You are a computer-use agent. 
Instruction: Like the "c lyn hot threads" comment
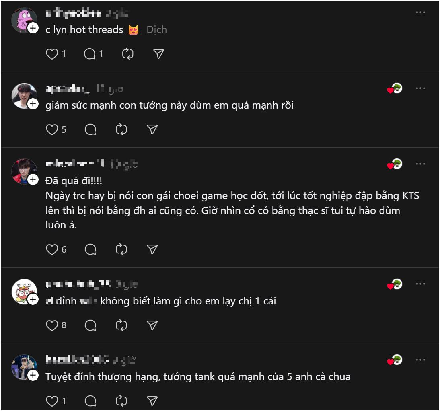pyautogui.click(x=52, y=54)
